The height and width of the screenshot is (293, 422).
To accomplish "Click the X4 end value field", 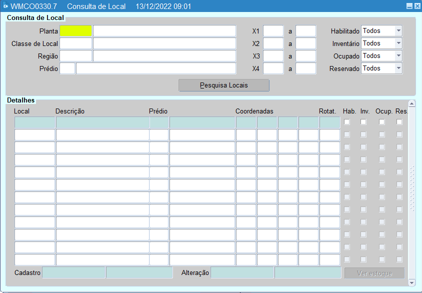I will (305, 68).
